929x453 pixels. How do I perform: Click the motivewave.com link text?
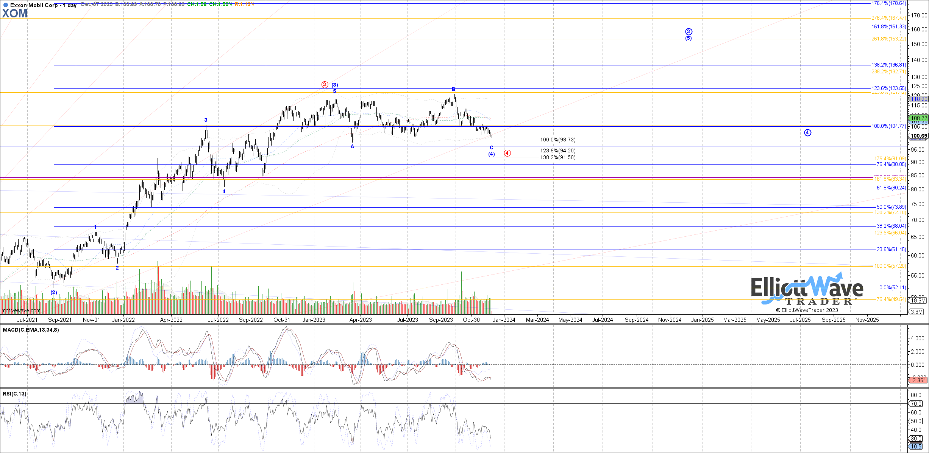(21, 311)
